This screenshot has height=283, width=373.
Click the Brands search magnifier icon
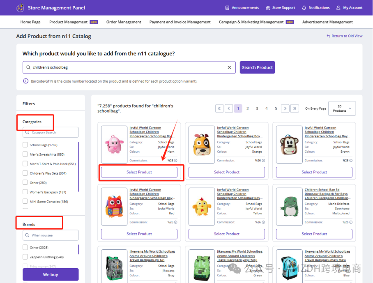tap(28, 235)
